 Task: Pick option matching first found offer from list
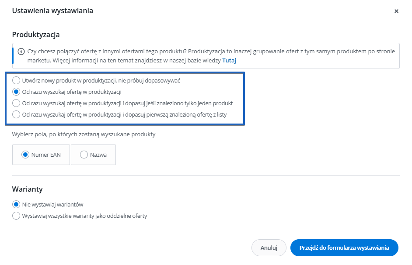pos(16,115)
